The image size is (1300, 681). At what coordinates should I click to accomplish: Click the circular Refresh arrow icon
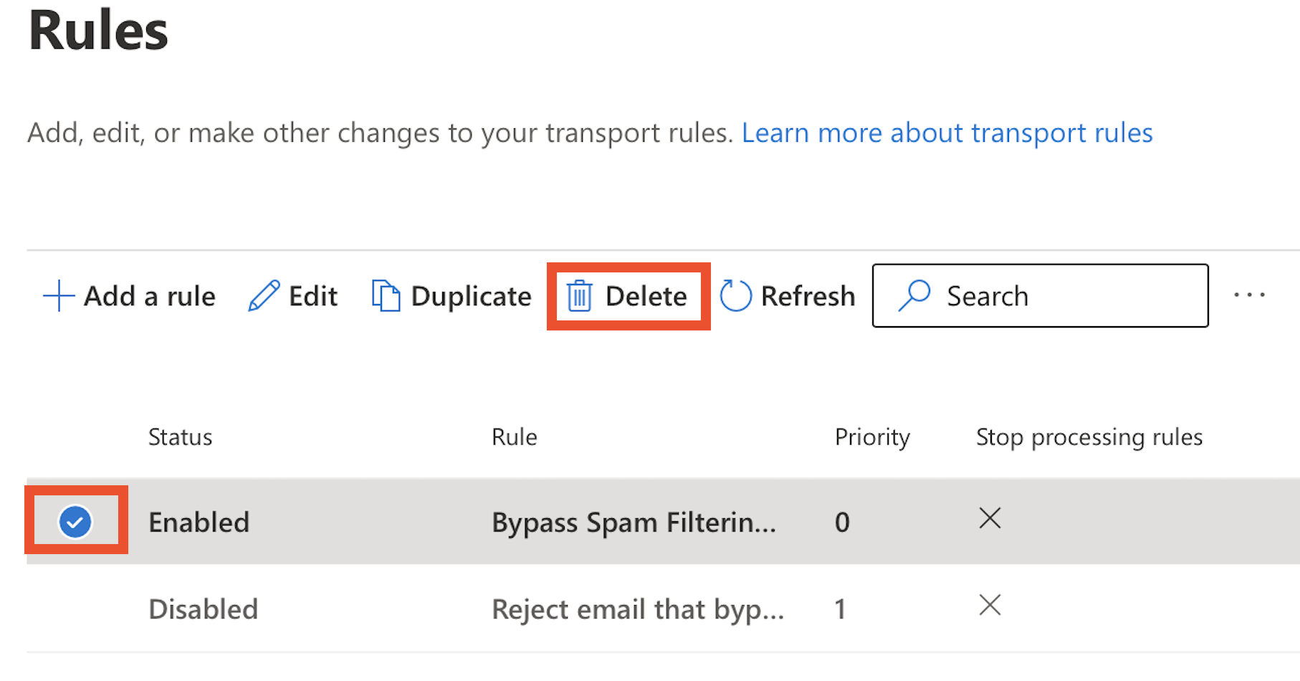pos(735,295)
